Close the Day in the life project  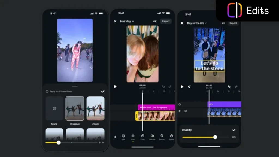point(182,23)
